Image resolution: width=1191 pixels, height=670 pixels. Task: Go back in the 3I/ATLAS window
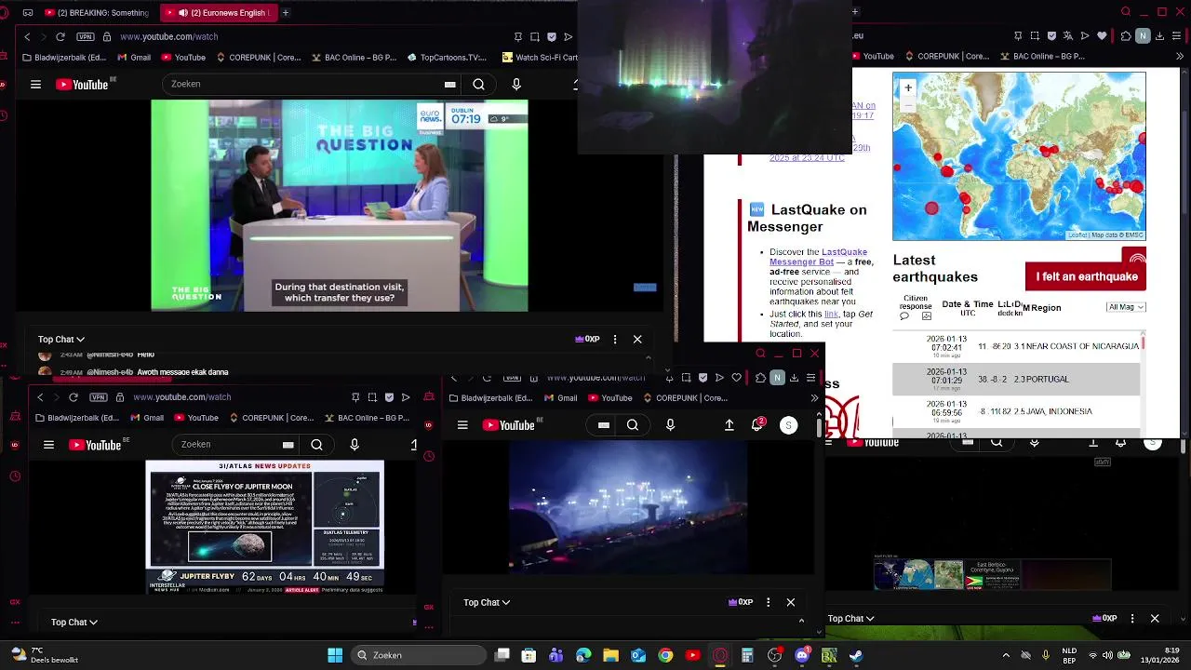click(x=40, y=396)
